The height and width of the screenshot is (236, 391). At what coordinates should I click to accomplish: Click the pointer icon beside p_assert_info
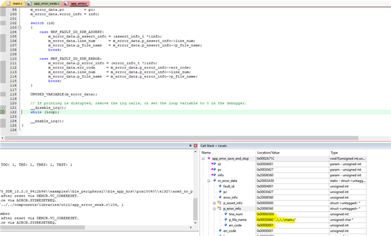pyautogui.click(x=219, y=203)
